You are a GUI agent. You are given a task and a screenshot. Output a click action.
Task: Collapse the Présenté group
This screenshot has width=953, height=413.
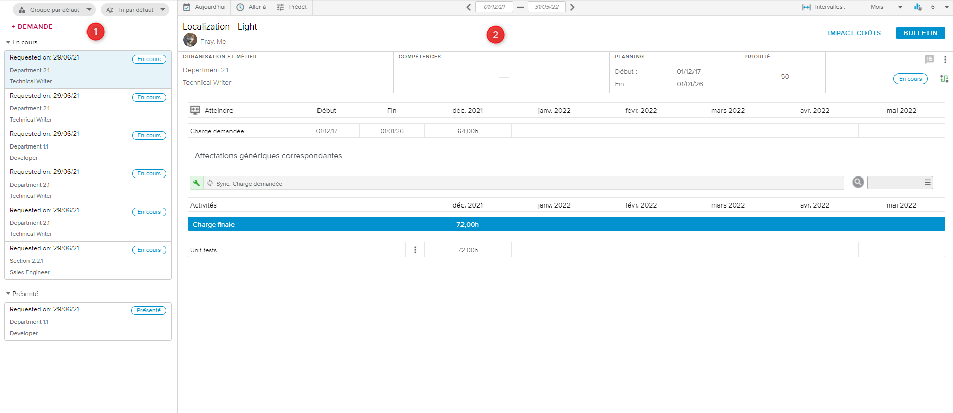pyautogui.click(x=8, y=294)
